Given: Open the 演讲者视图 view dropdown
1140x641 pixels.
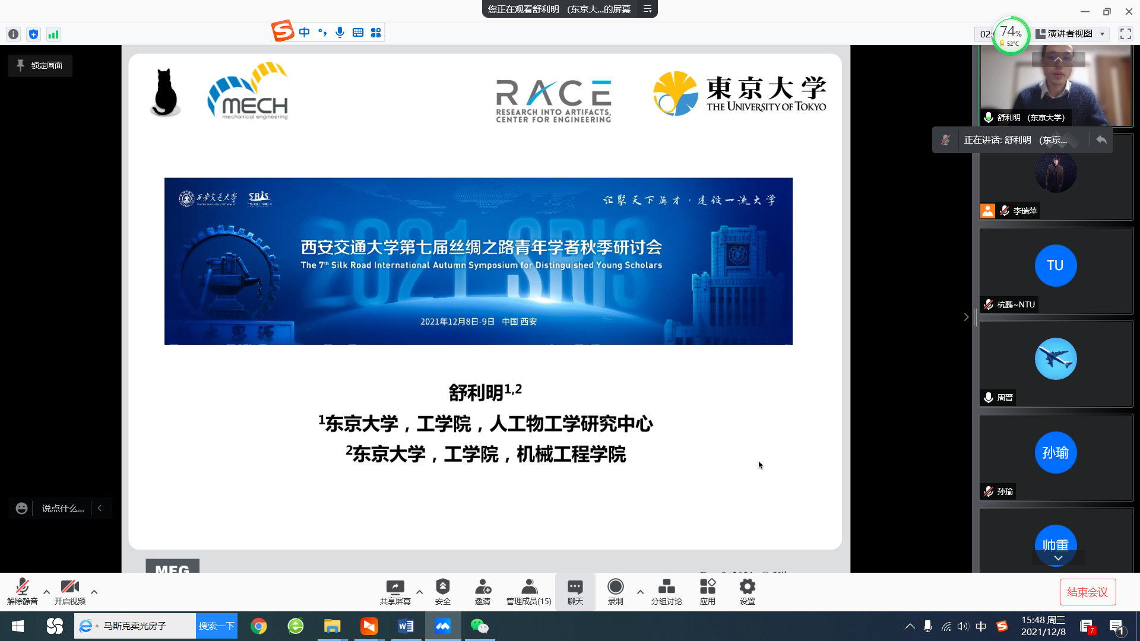Looking at the screenshot, I should coord(1071,34).
